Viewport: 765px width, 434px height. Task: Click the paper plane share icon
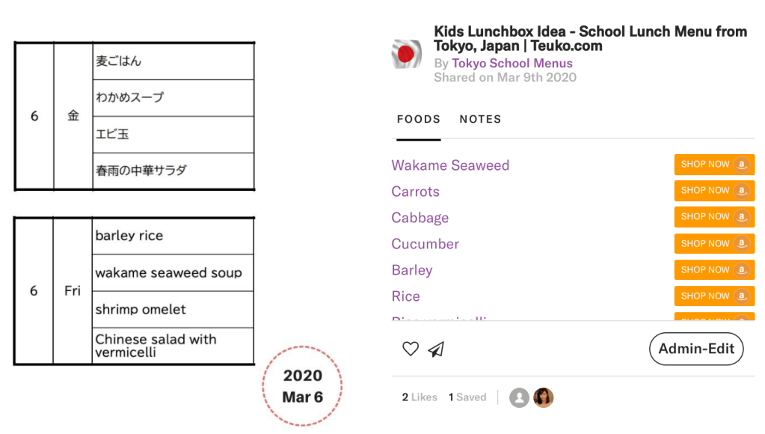coord(436,349)
